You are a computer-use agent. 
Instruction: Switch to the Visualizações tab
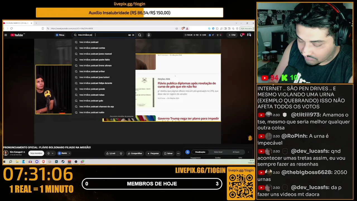(x=200, y=152)
